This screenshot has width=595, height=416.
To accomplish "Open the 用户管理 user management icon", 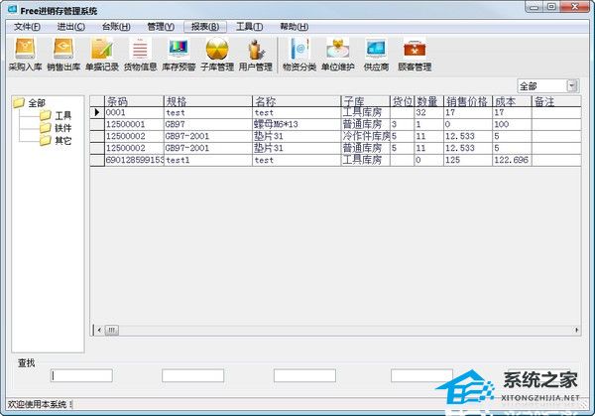I will point(256,55).
